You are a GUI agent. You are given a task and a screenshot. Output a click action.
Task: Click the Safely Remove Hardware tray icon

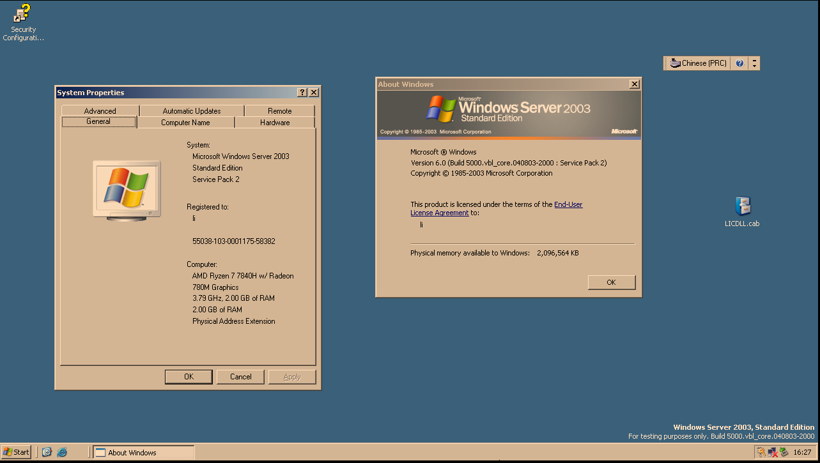point(783,452)
